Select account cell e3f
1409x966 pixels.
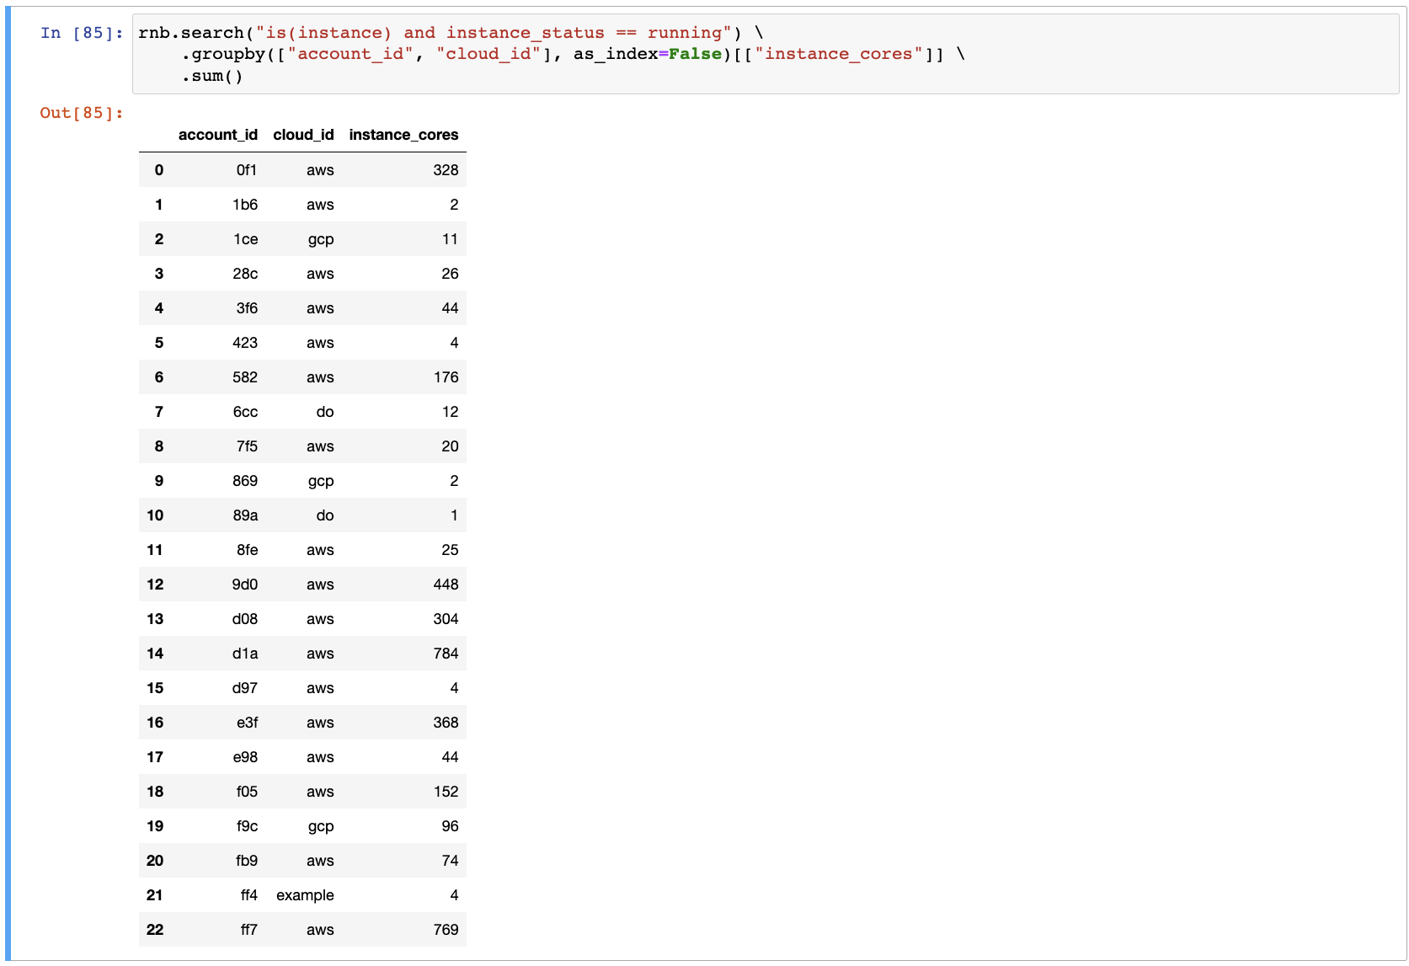[247, 723]
